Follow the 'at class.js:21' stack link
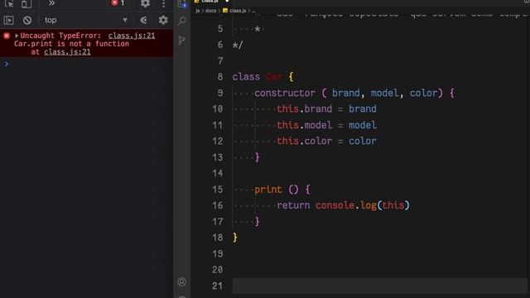530x298 pixels. 67,51
